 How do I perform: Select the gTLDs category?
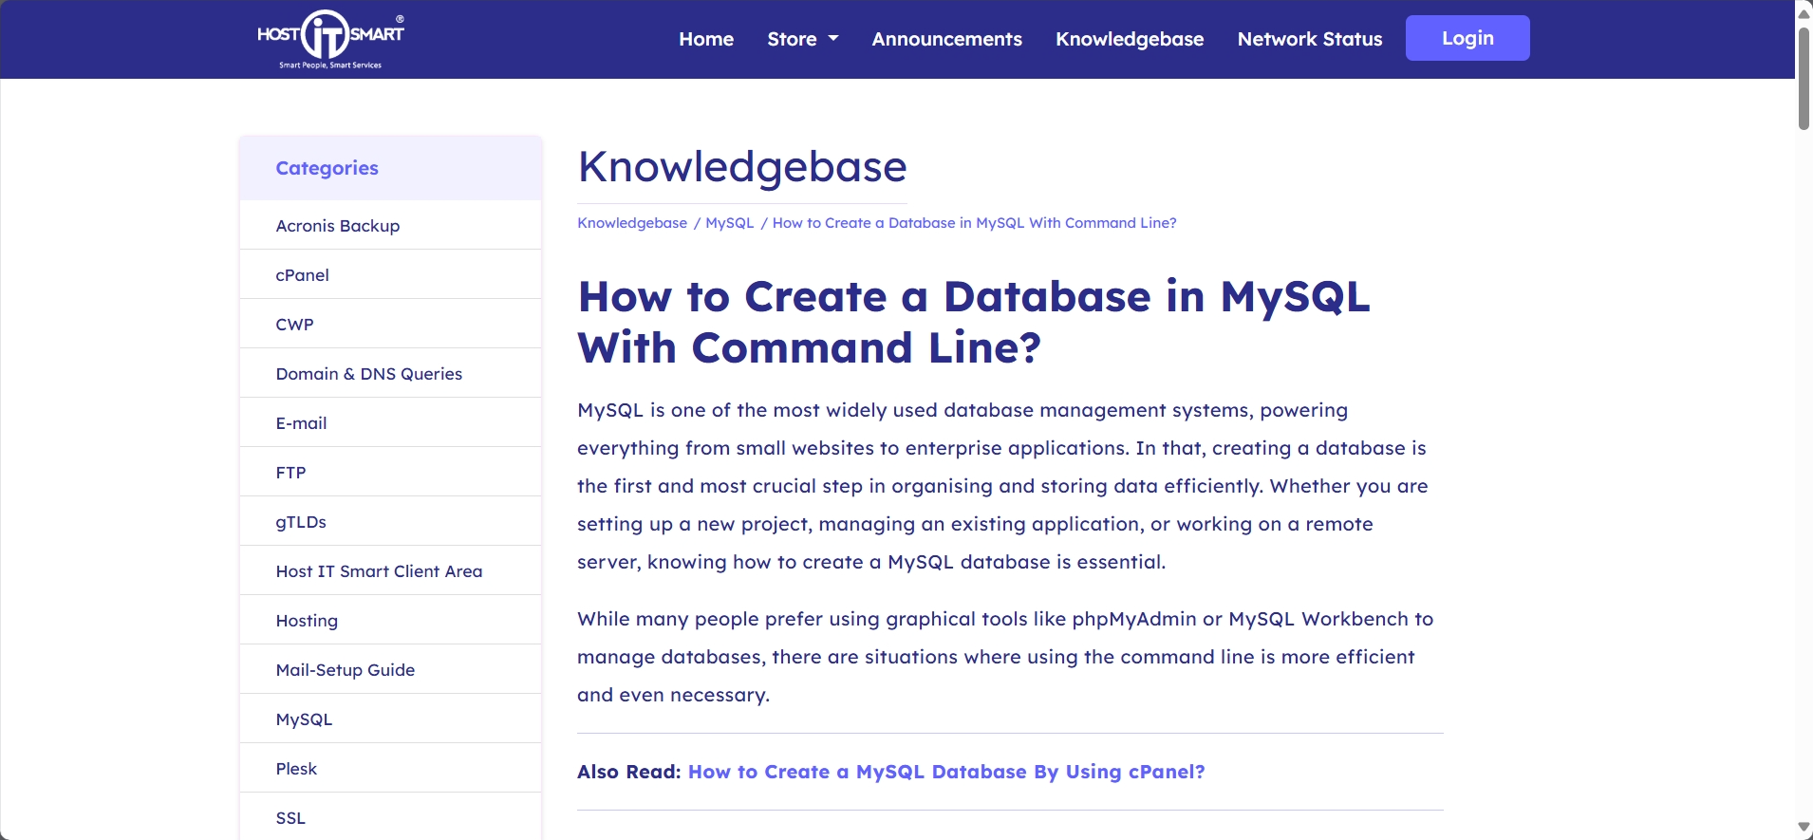[390, 522]
